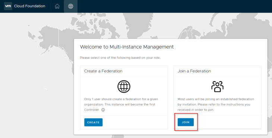Click the Cloud Foundation title text
272x138 pixels.
point(30,6)
